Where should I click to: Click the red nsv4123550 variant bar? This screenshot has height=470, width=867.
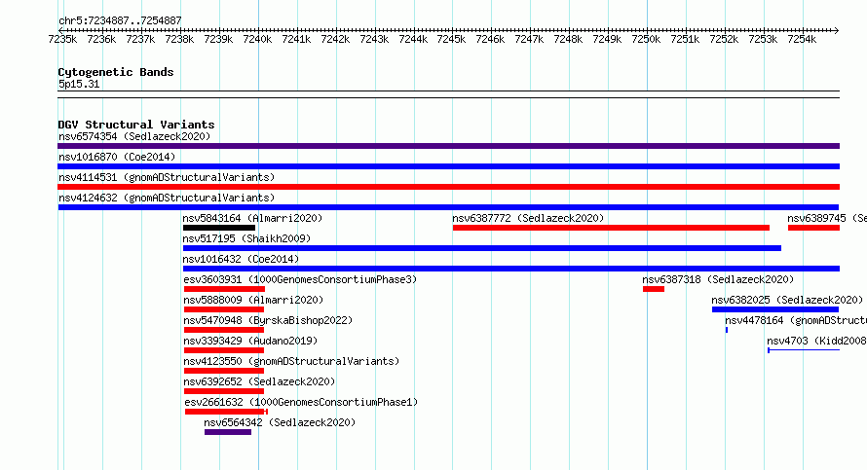[224, 371]
